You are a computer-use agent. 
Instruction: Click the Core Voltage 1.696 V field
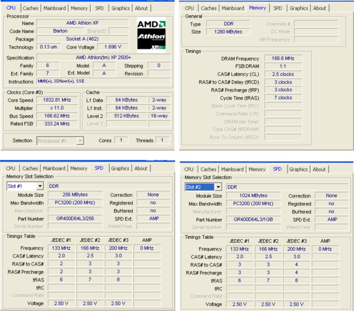click(x=113, y=47)
